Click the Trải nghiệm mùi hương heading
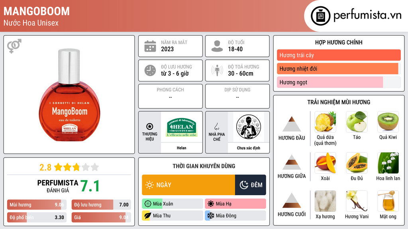Screen dimensions: 408x229 (339, 102)
